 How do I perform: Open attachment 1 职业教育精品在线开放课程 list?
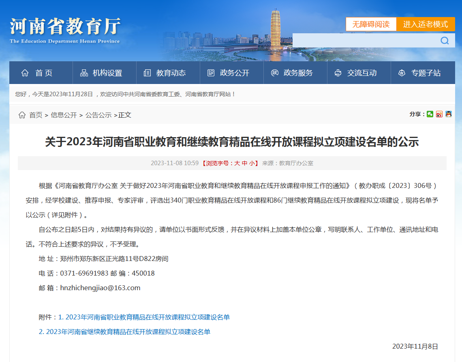pos(144,317)
